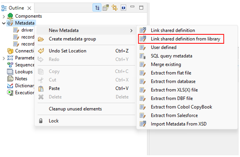Click the Outline toolbar yellow arrows sync icon
This screenshot has width=240, height=157.
(114, 7)
